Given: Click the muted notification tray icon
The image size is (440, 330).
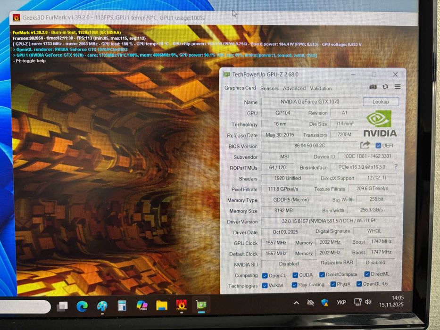Looking at the screenshot, I should [310, 303].
